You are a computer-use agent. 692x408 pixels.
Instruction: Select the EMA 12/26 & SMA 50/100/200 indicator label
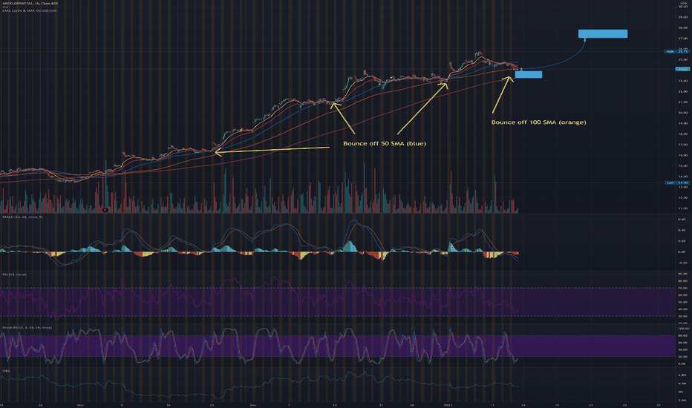click(29, 10)
